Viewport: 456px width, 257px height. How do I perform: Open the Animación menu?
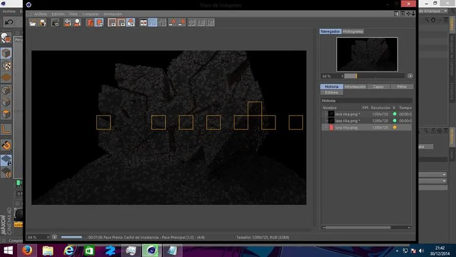click(x=112, y=14)
